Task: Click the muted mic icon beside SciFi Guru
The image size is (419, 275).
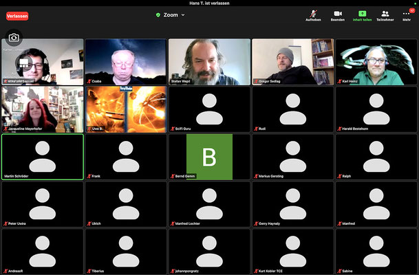Action: (x=173, y=129)
